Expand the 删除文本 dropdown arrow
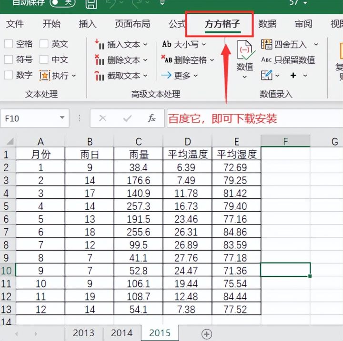The image size is (343, 341). pos(145,60)
